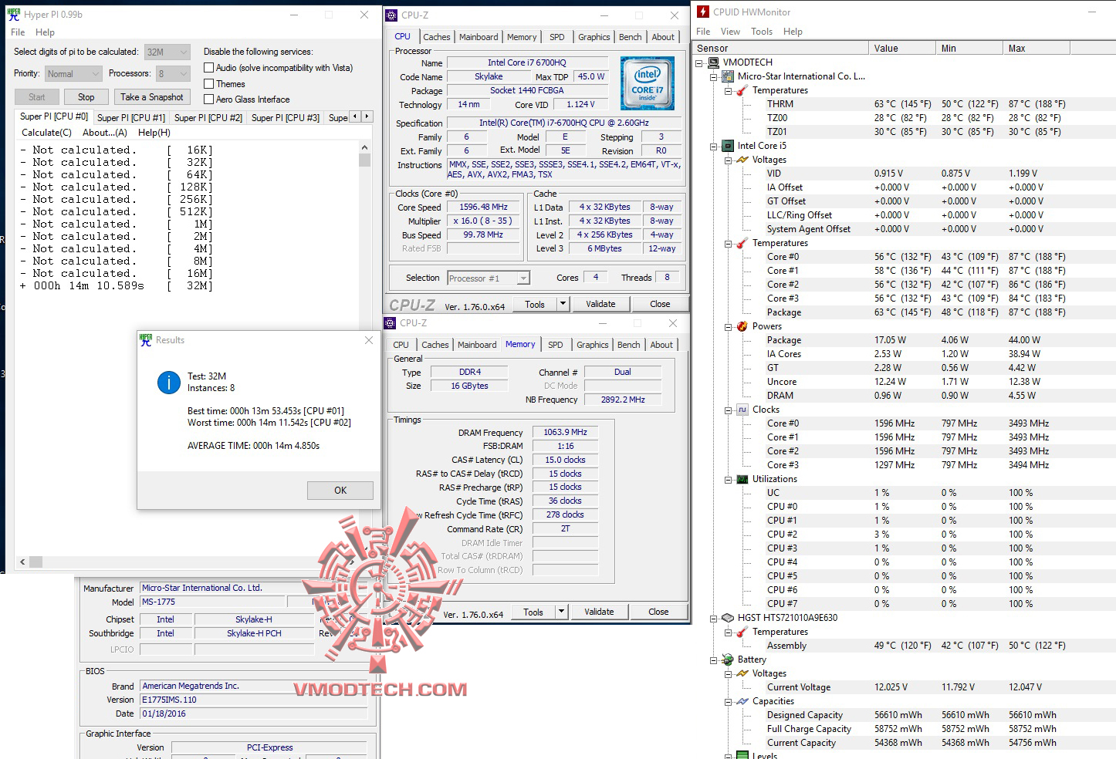Viewport: 1116px width, 759px height.
Task: Collapse the Powers tree node
Action: (x=729, y=326)
